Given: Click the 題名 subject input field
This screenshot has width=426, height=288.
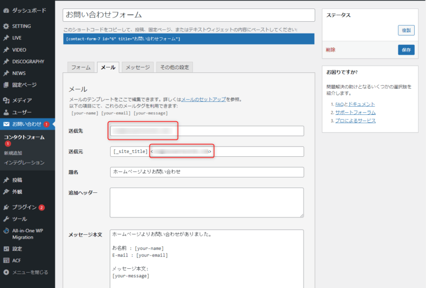Looking at the screenshot, I should 207,172.
